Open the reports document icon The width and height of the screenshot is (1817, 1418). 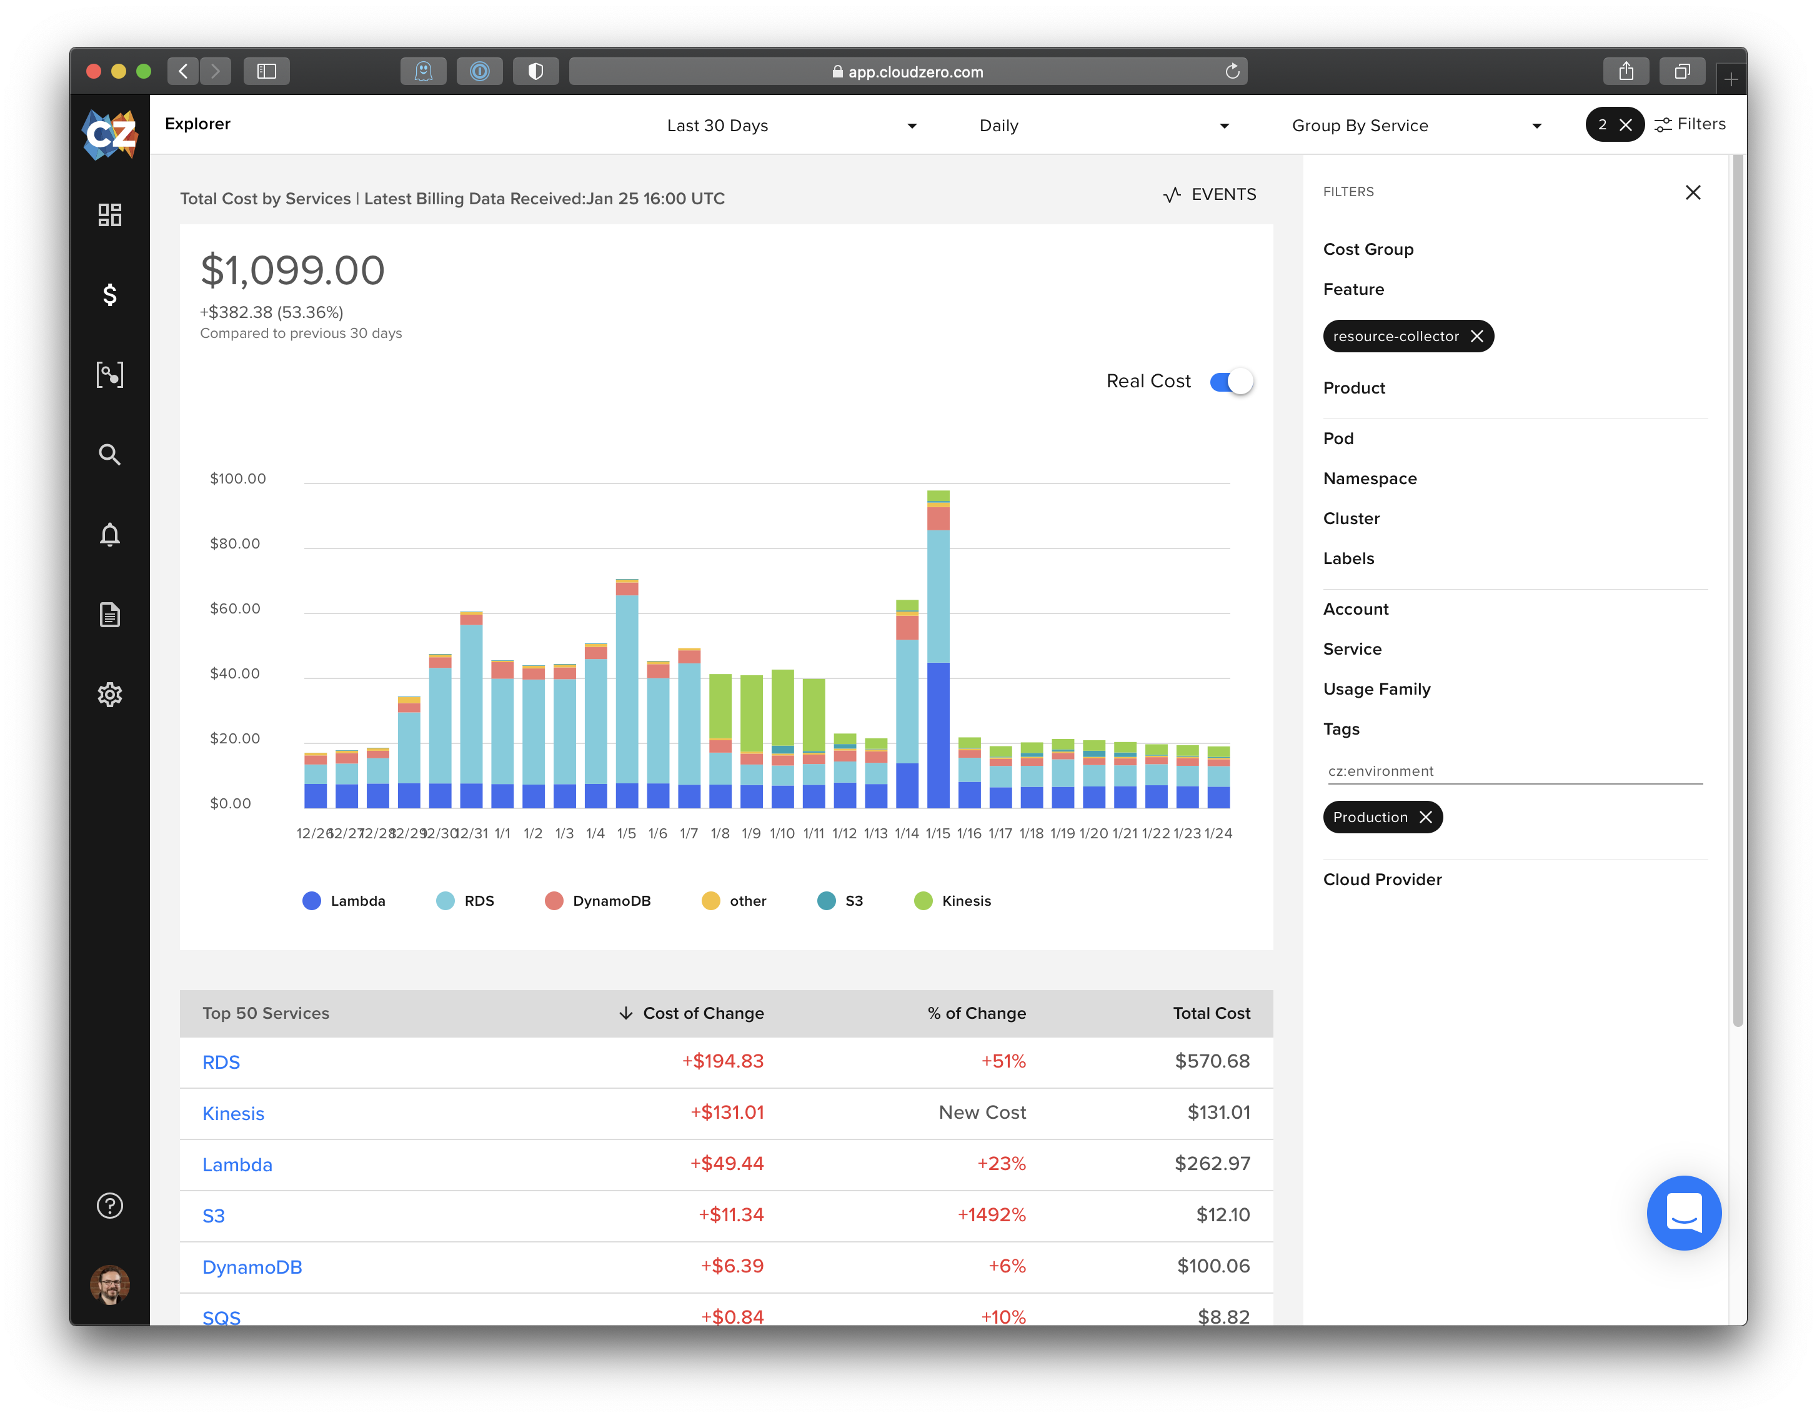pos(110,615)
